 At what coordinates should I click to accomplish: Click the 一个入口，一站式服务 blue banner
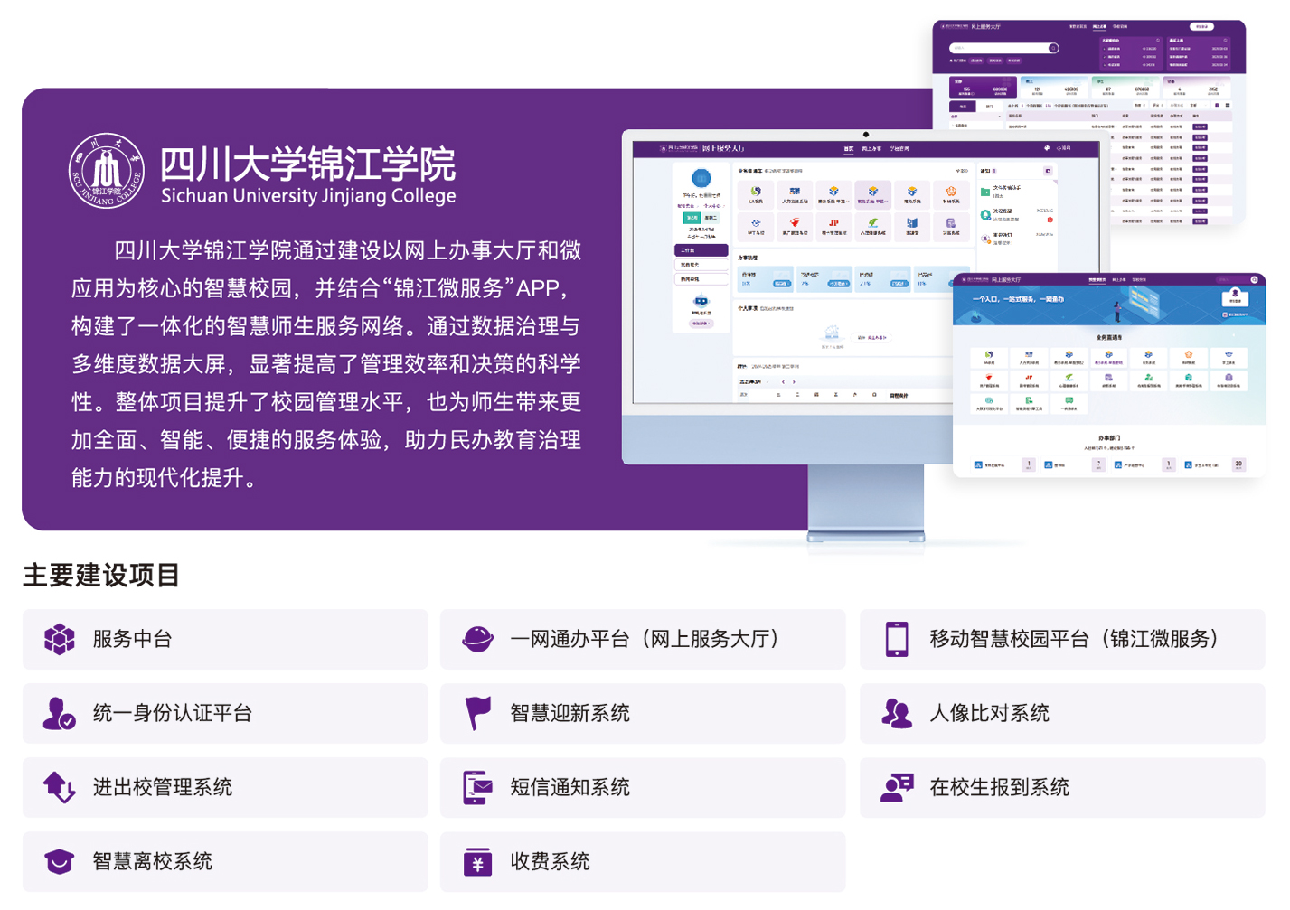click(1109, 305)
